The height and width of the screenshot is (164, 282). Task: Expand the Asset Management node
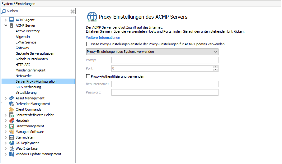pyautogui.click(x=6, y=98)
